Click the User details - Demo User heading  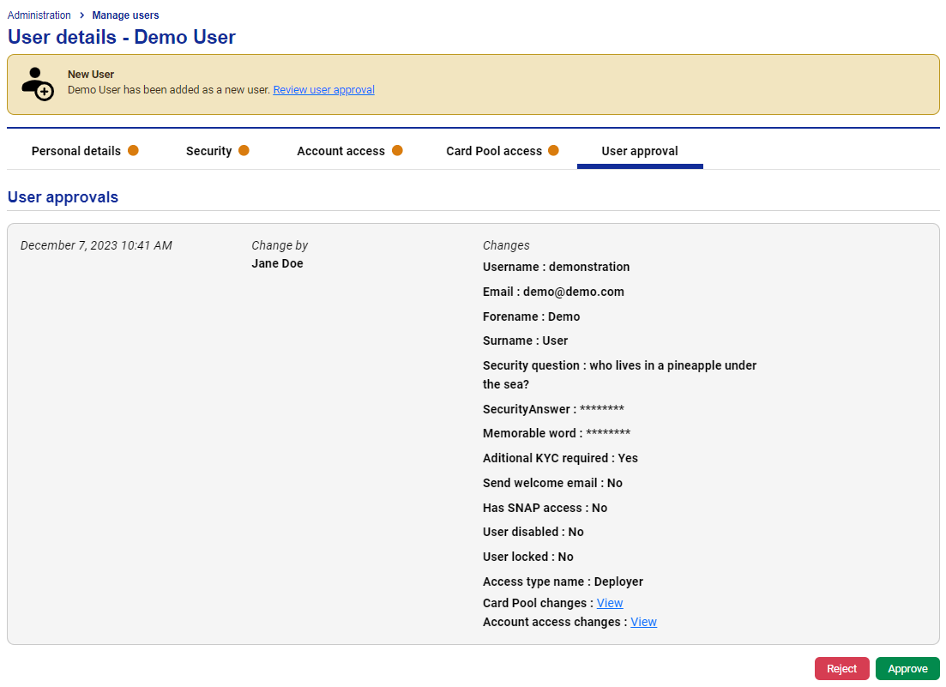(x=121, y=37)
